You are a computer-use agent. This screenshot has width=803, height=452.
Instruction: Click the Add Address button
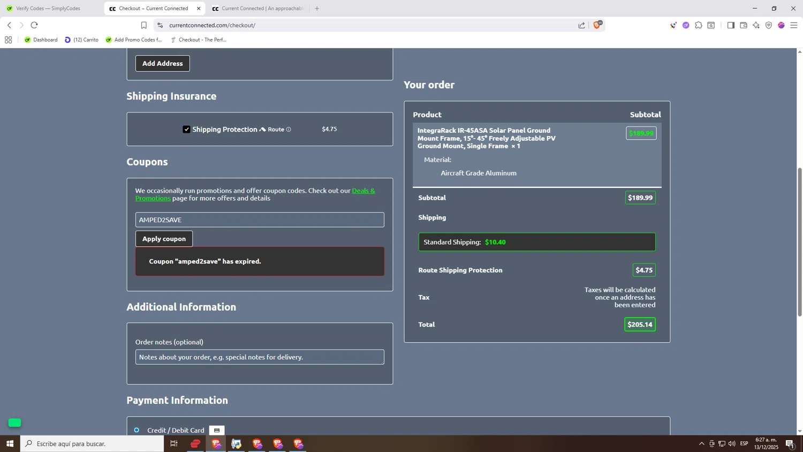(x=162, y=63)
